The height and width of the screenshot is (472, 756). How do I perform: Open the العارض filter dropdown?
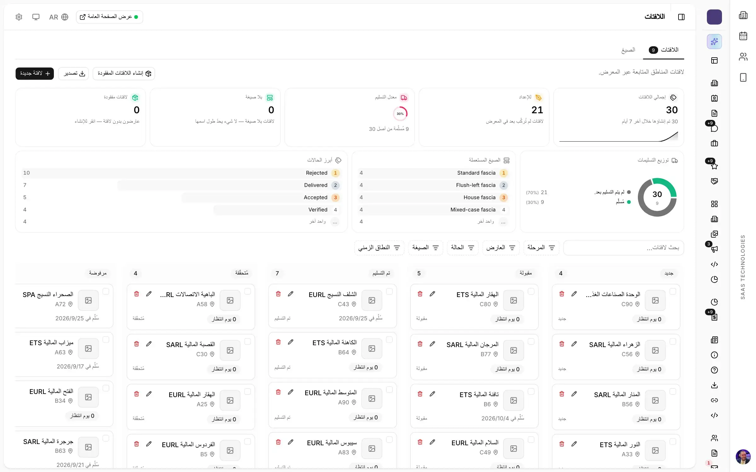pos(501,248)
